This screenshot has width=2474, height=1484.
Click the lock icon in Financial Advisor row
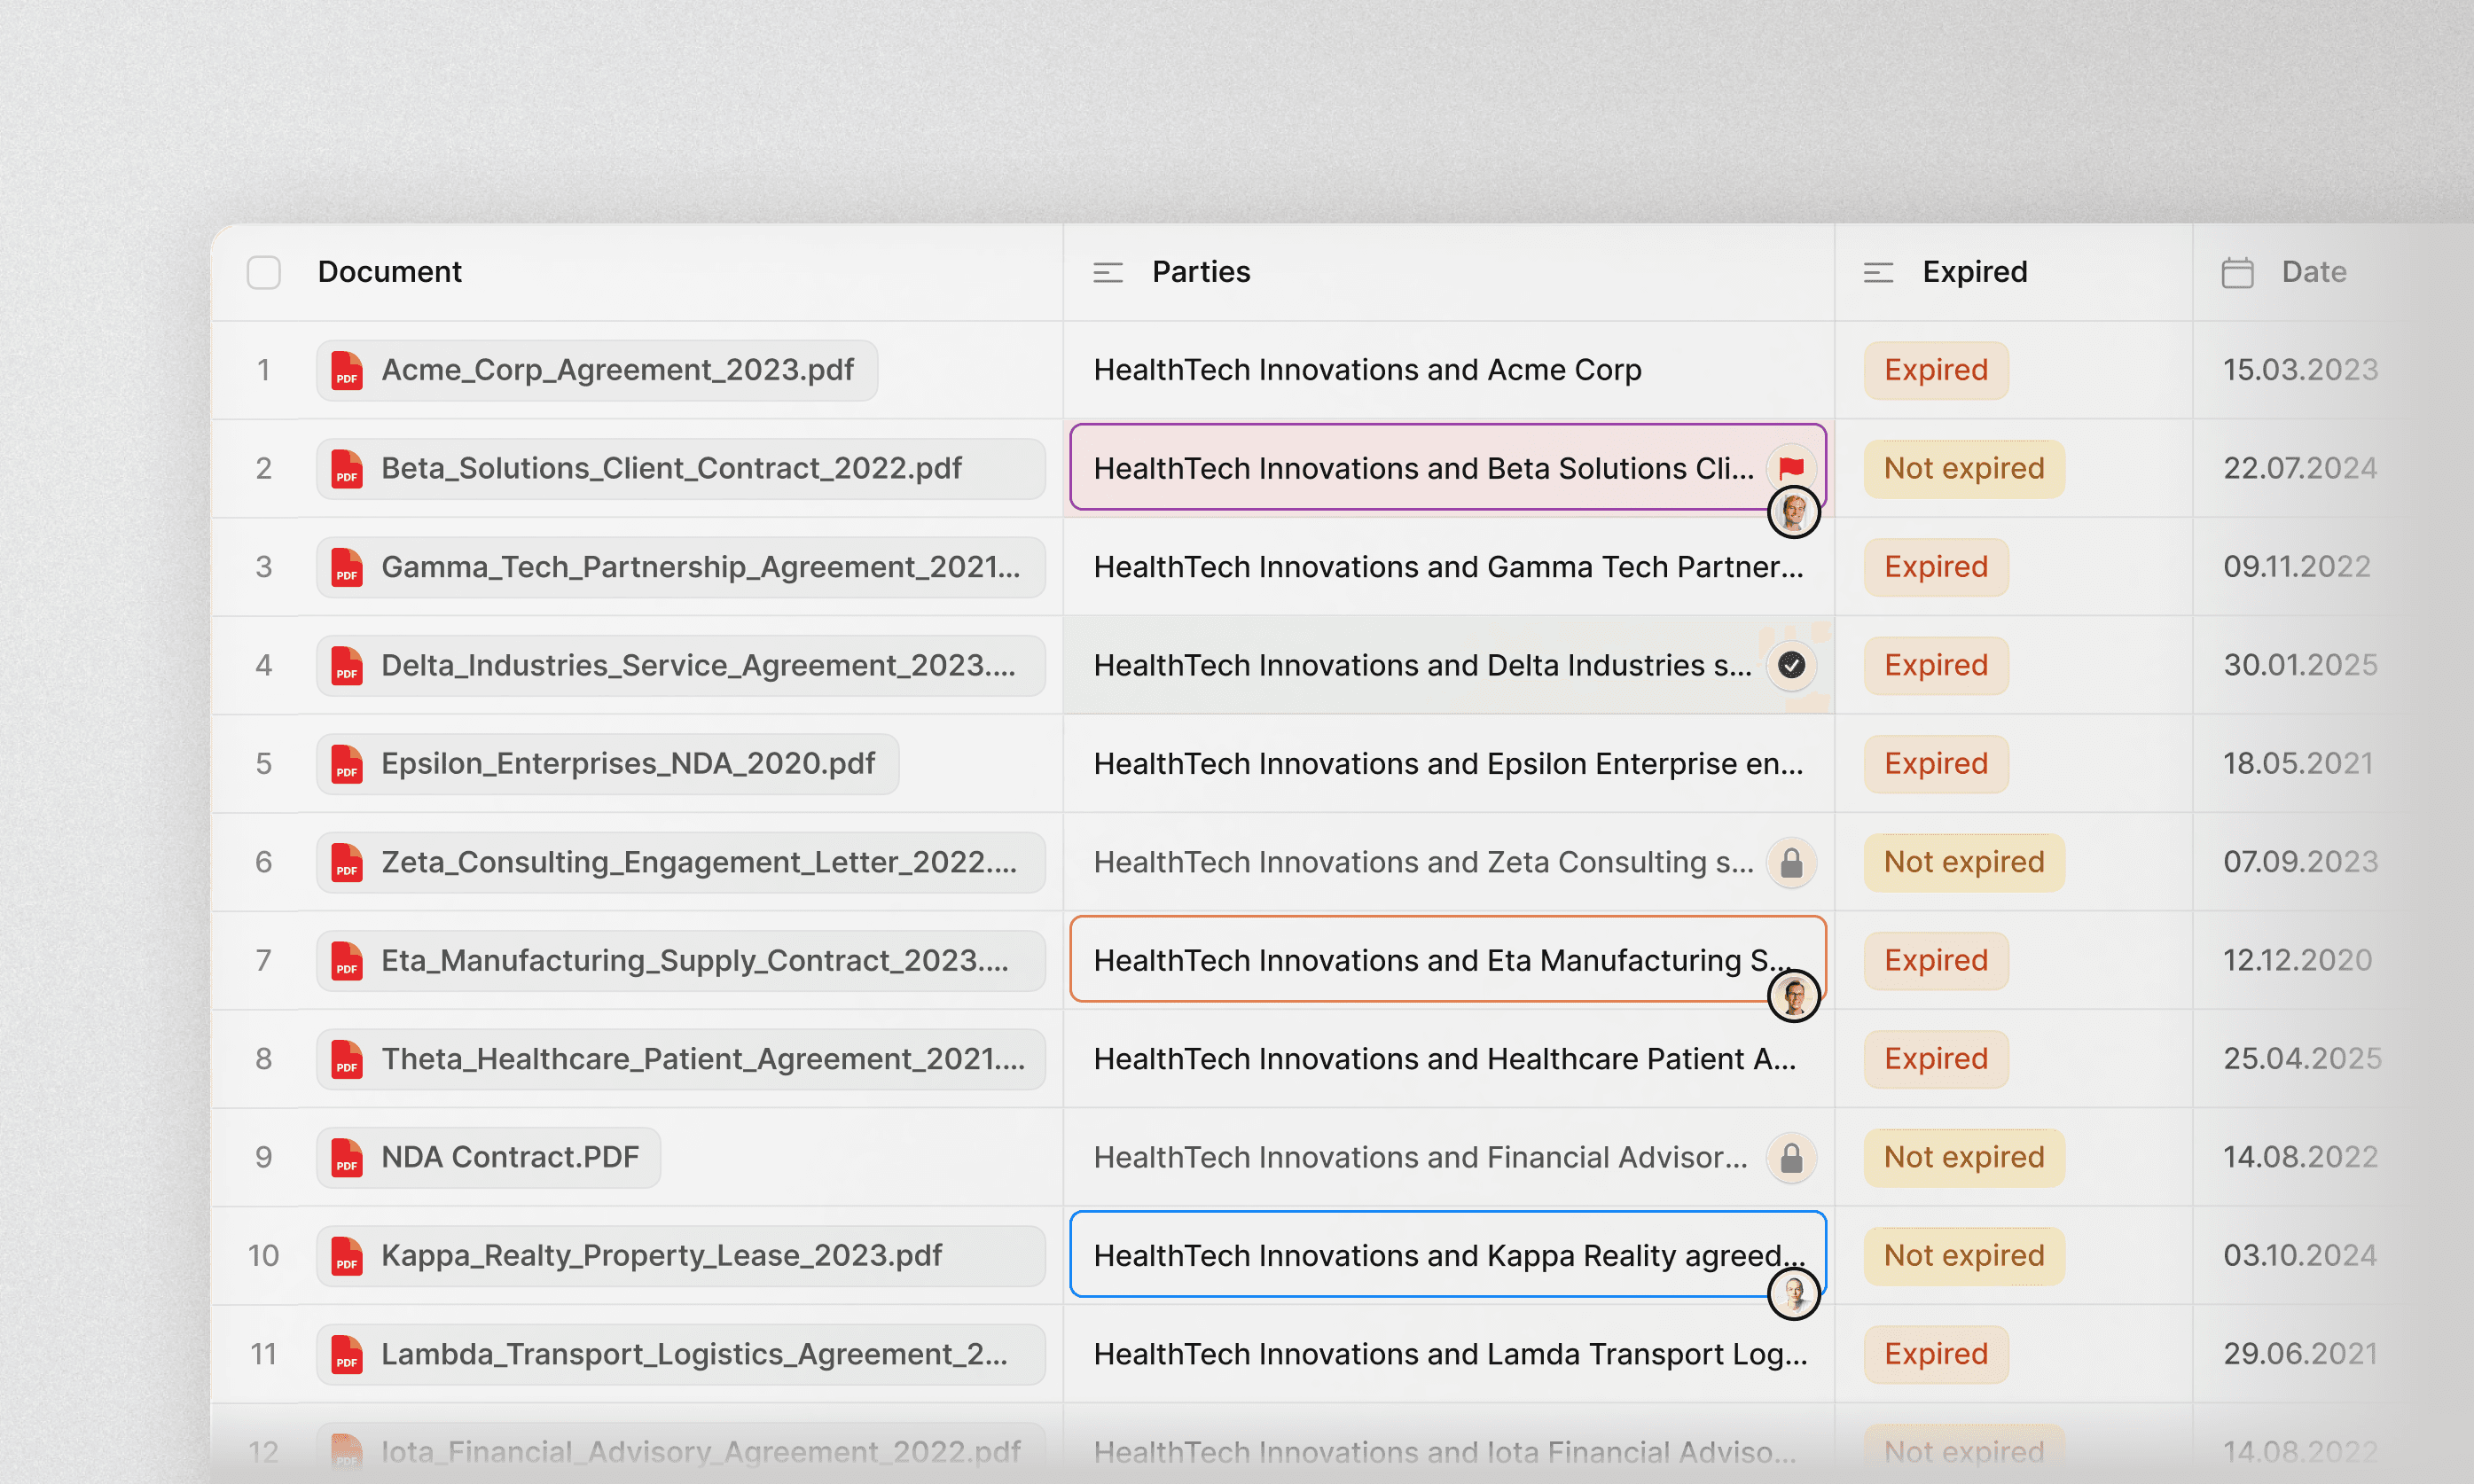click(1791, 1157)
